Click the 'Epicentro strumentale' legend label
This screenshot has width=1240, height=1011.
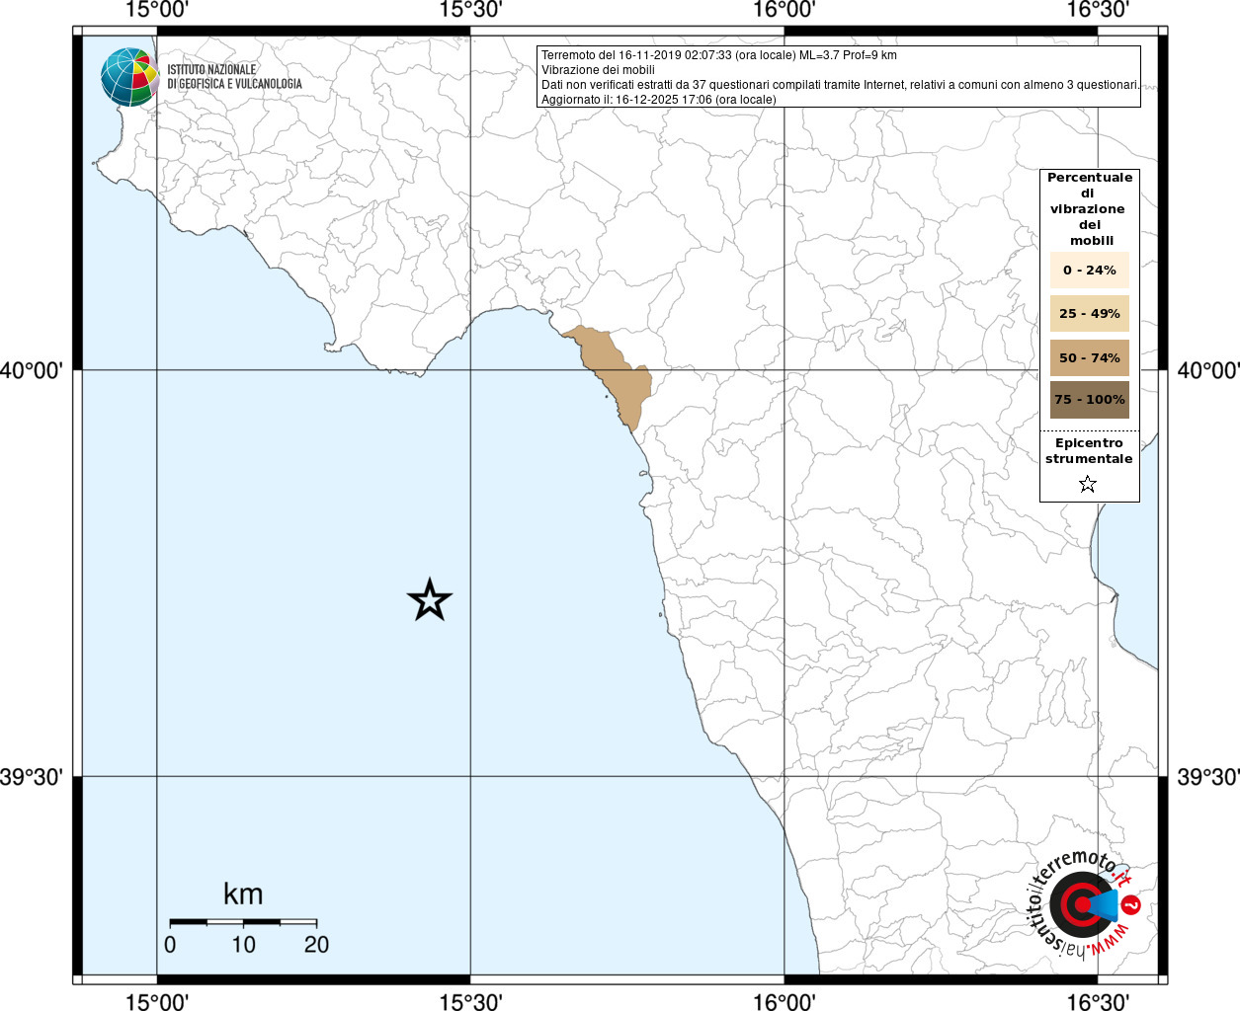(1089, 451)
